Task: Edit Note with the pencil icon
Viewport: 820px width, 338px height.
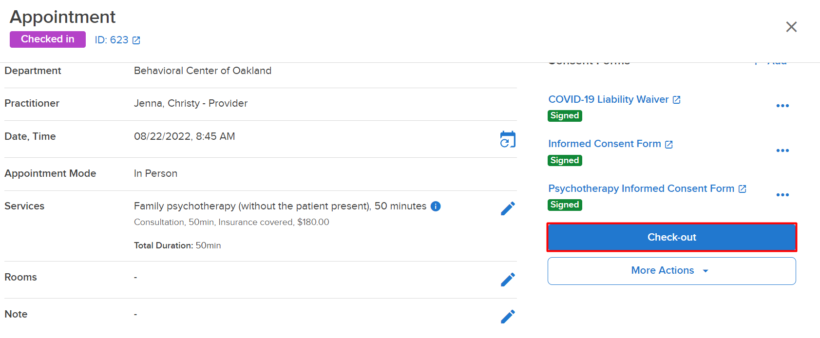Action: tap(508, 317)
